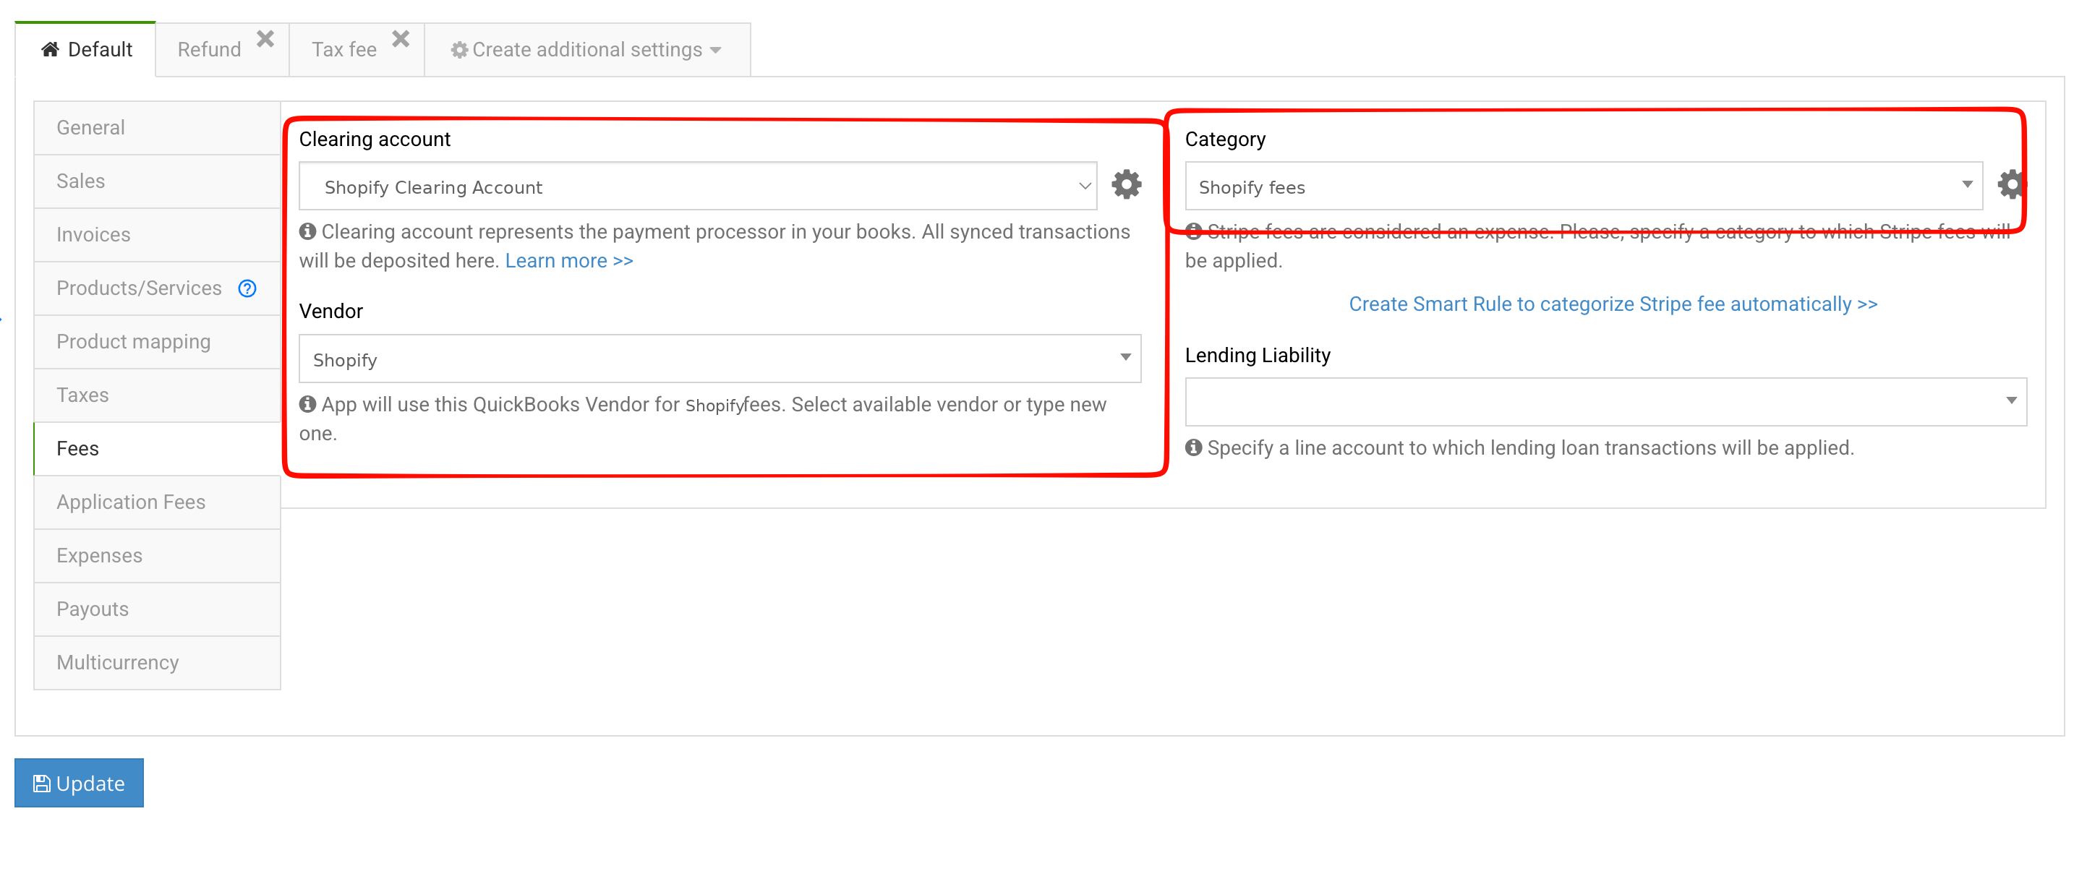Image resolution: width=2074 pixels, height=879 pixels.
Task: Open the Application Fees section
Action: [x=157, y=502]
